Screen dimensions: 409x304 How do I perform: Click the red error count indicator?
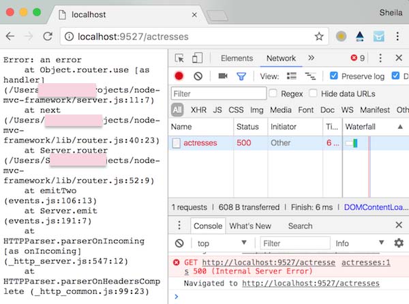point(358,58)
